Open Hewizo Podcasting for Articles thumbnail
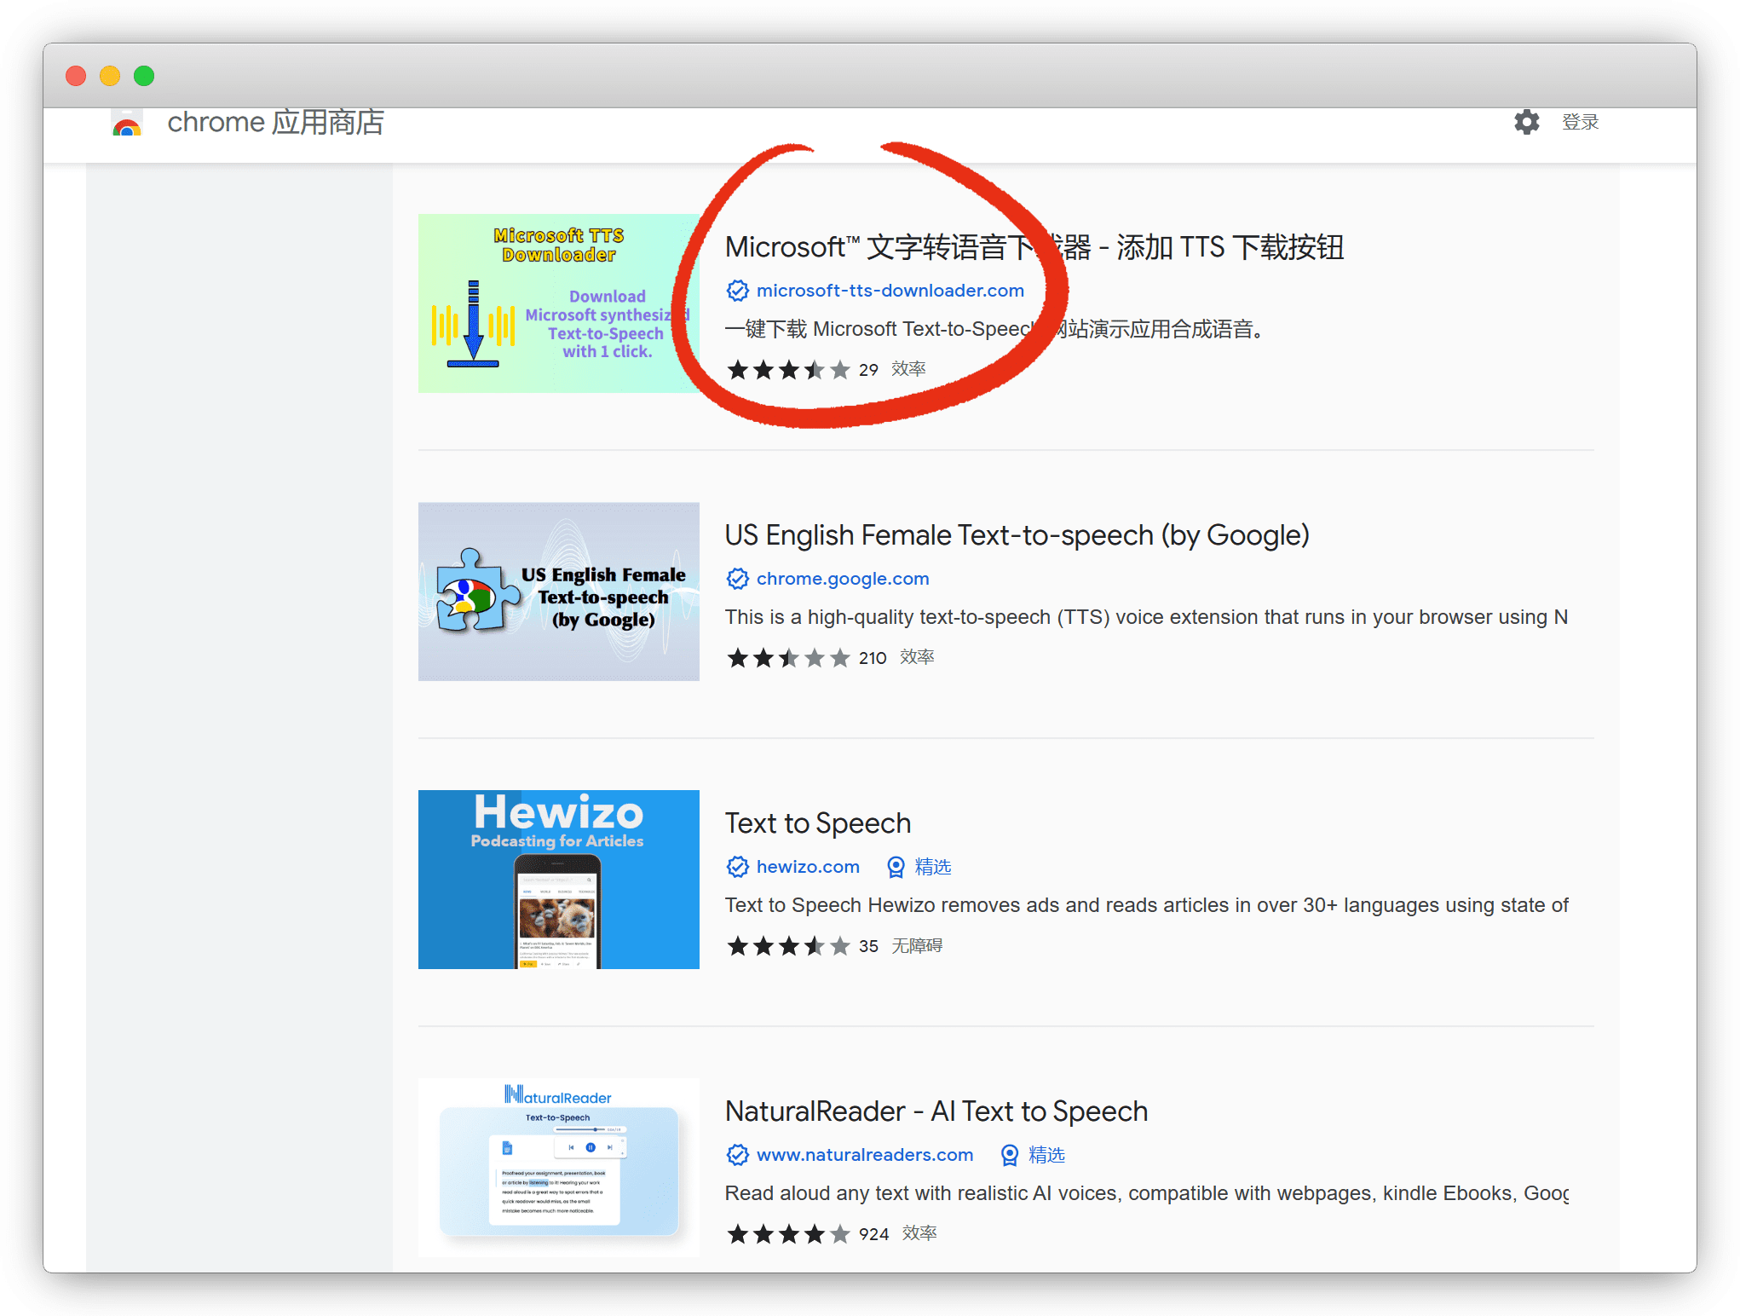 click(558, 879)
